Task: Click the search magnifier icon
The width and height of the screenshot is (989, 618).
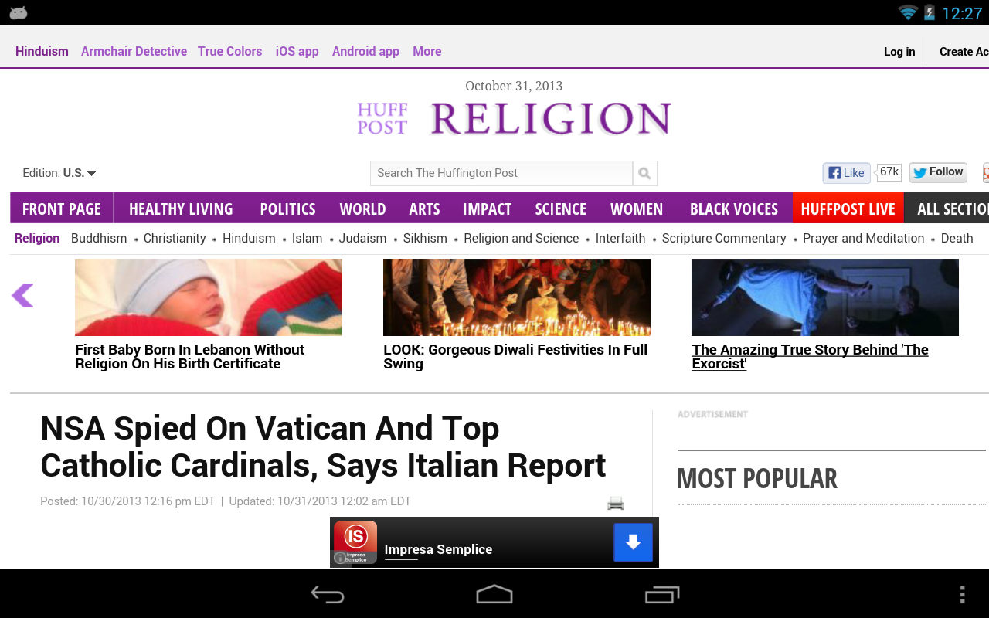Action: (x=644, y=172)
